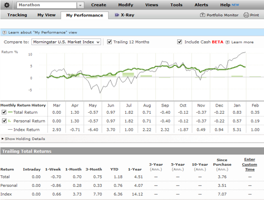The width and height of the screenshot is (264, 200).
Task: Click the 3-Year (Ann.) column header
Action: [x=156, y=167]
